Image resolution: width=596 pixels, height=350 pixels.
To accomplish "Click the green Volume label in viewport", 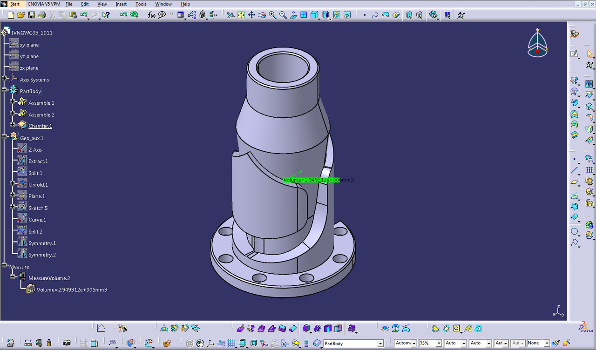I will tap(312, 180).
